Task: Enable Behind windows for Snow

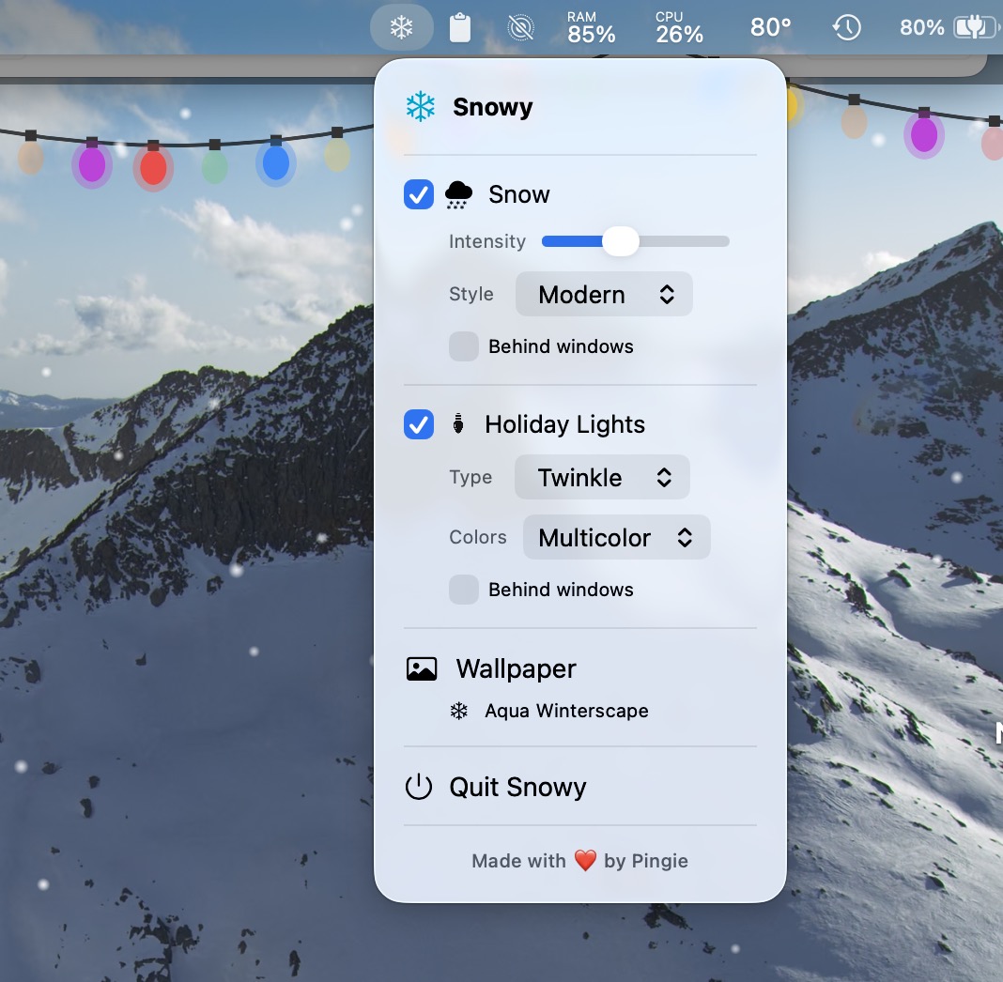Action: point(463,346)
